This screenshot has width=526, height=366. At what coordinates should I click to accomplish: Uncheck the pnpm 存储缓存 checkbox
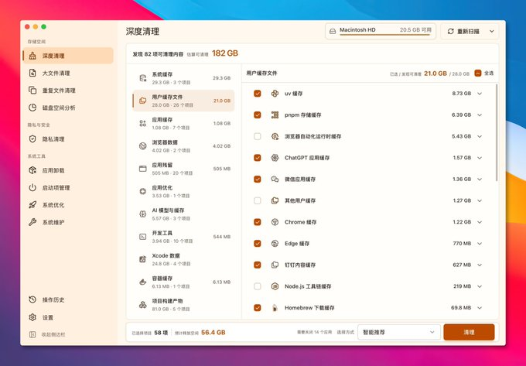(258, 115)
